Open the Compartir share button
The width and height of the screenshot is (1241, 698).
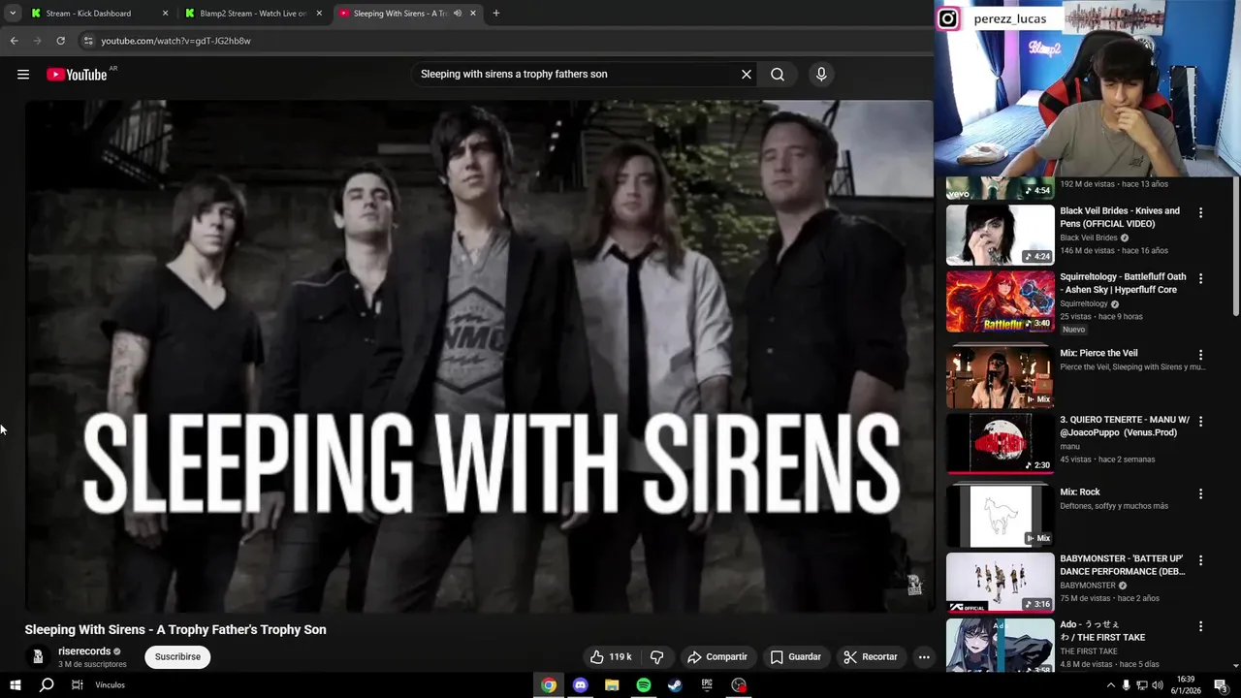[717, 657]
